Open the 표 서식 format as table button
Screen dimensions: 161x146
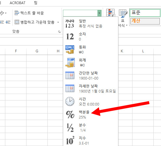(123, 18)
